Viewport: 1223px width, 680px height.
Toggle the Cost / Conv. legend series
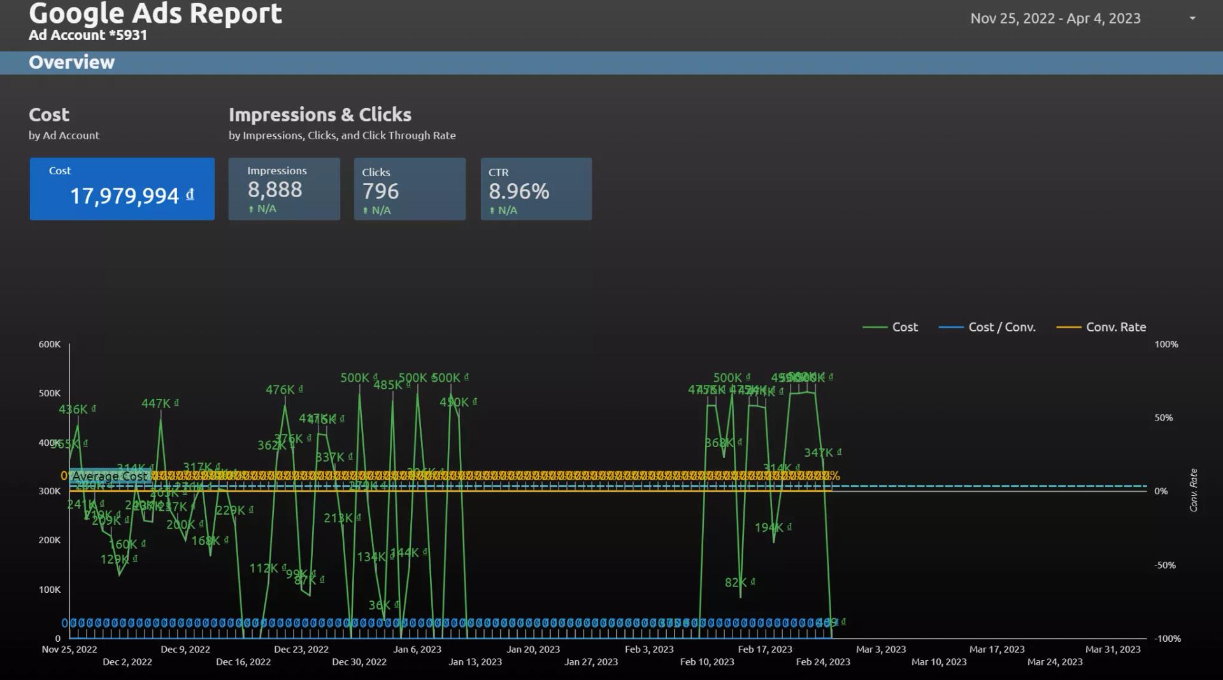tap(1002, 327)
